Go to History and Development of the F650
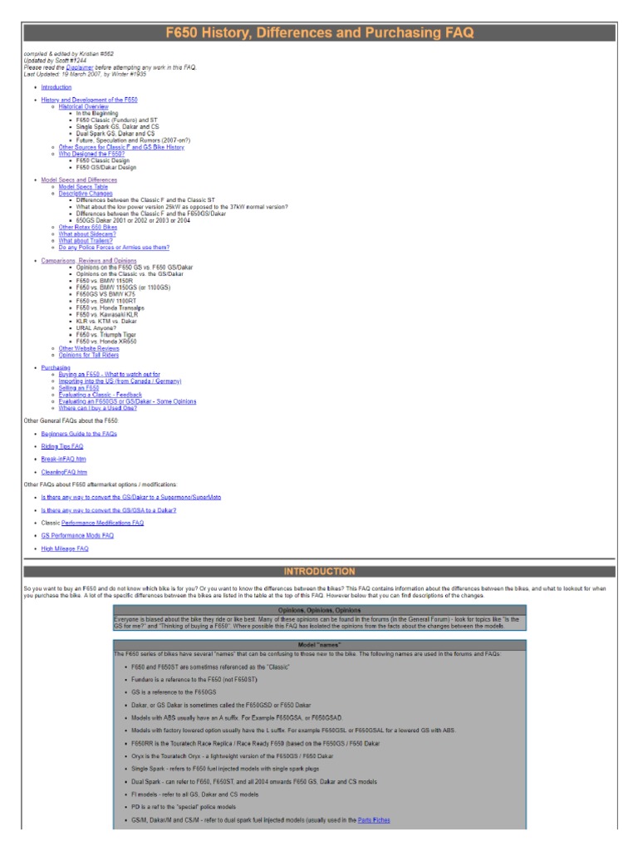Viewport: 638px width, 851px height. coord(90,100)
